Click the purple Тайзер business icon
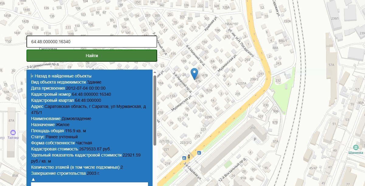The image size is (365, 186). (13, 133)
